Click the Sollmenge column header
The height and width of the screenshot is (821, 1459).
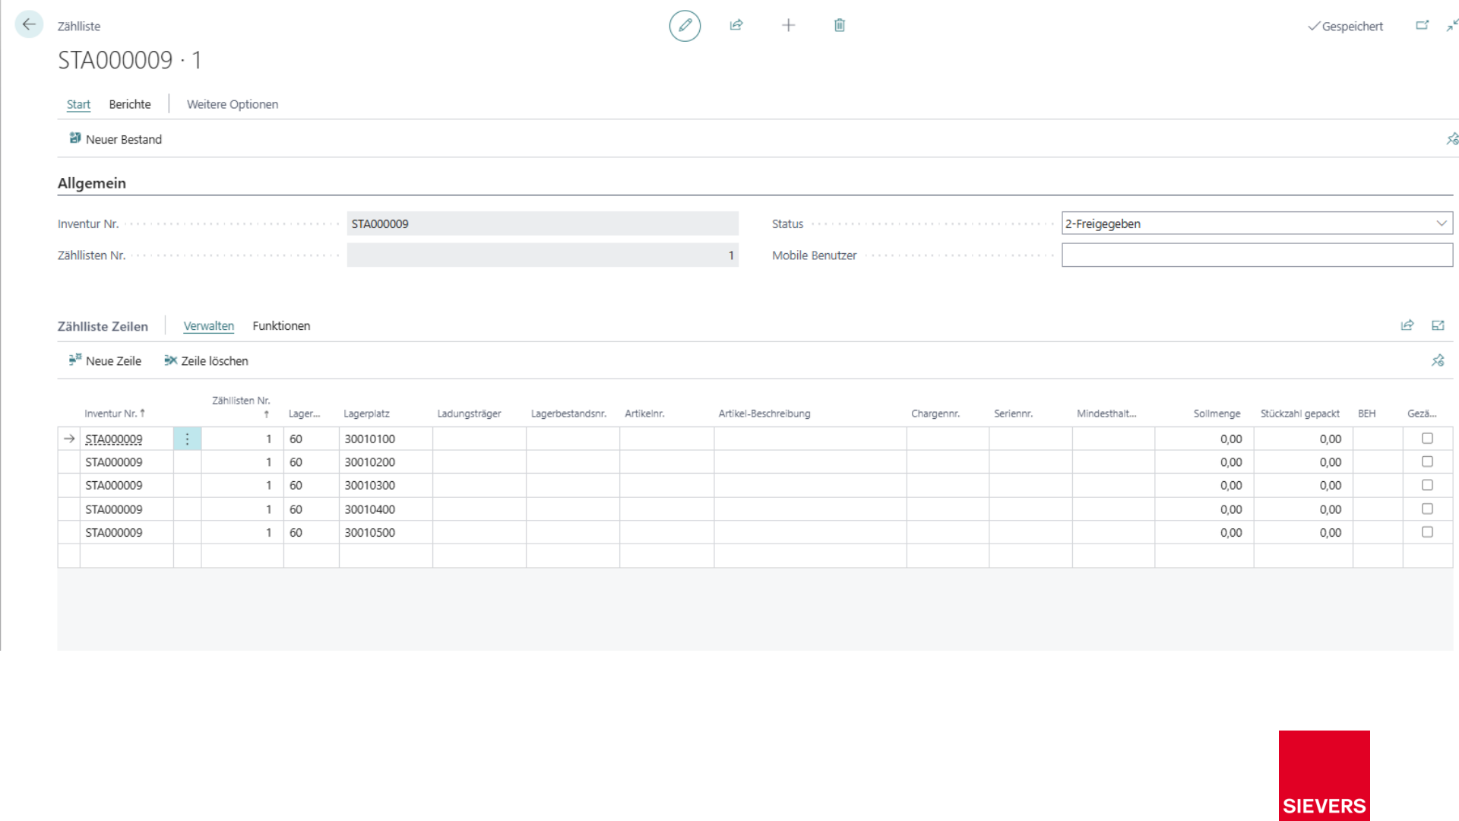coord(1217,414)
